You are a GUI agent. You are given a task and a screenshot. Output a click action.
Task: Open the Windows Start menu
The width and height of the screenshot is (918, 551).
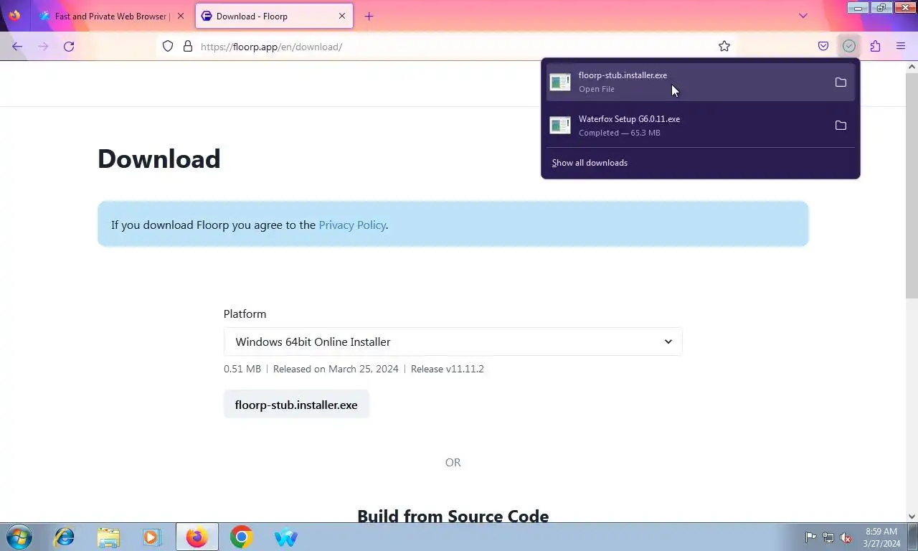19,537
